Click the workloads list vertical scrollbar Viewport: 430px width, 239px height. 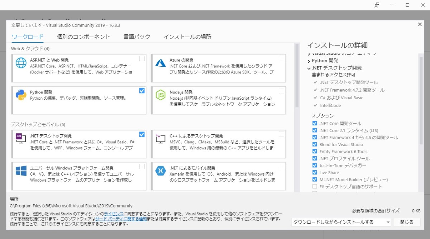click(297, 75)
